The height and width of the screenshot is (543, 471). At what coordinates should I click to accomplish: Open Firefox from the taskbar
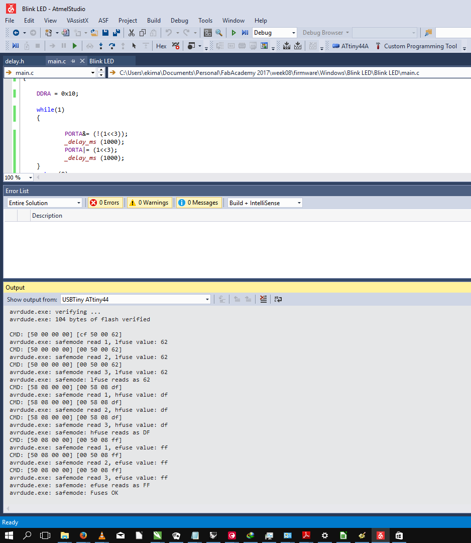tap(83, 535)
